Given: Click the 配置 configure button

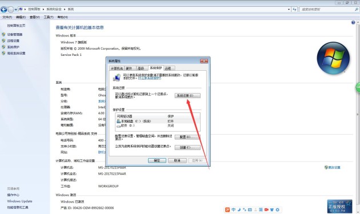Looking at the screenshot, I should pos(187,137).
